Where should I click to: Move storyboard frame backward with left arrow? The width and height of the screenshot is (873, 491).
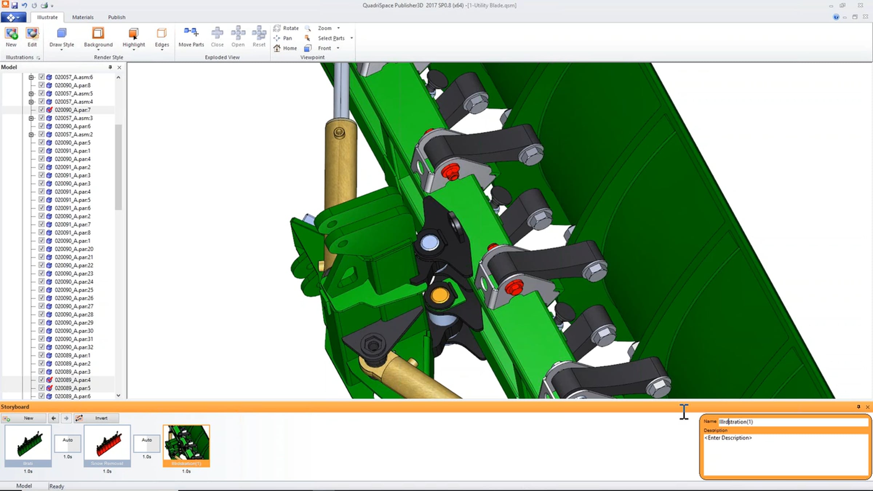coord(53,418)
